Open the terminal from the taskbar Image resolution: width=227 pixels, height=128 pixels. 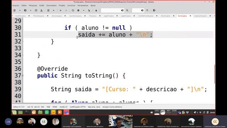27,112
